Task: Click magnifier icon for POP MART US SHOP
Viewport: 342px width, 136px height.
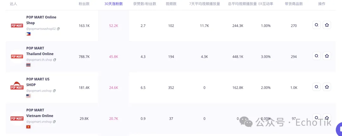Action: [316, 87]
